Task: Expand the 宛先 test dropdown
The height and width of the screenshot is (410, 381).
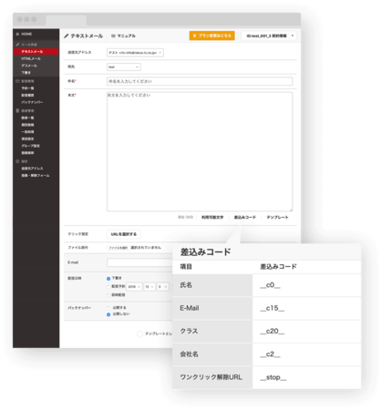Action: (x=124, y=67)
